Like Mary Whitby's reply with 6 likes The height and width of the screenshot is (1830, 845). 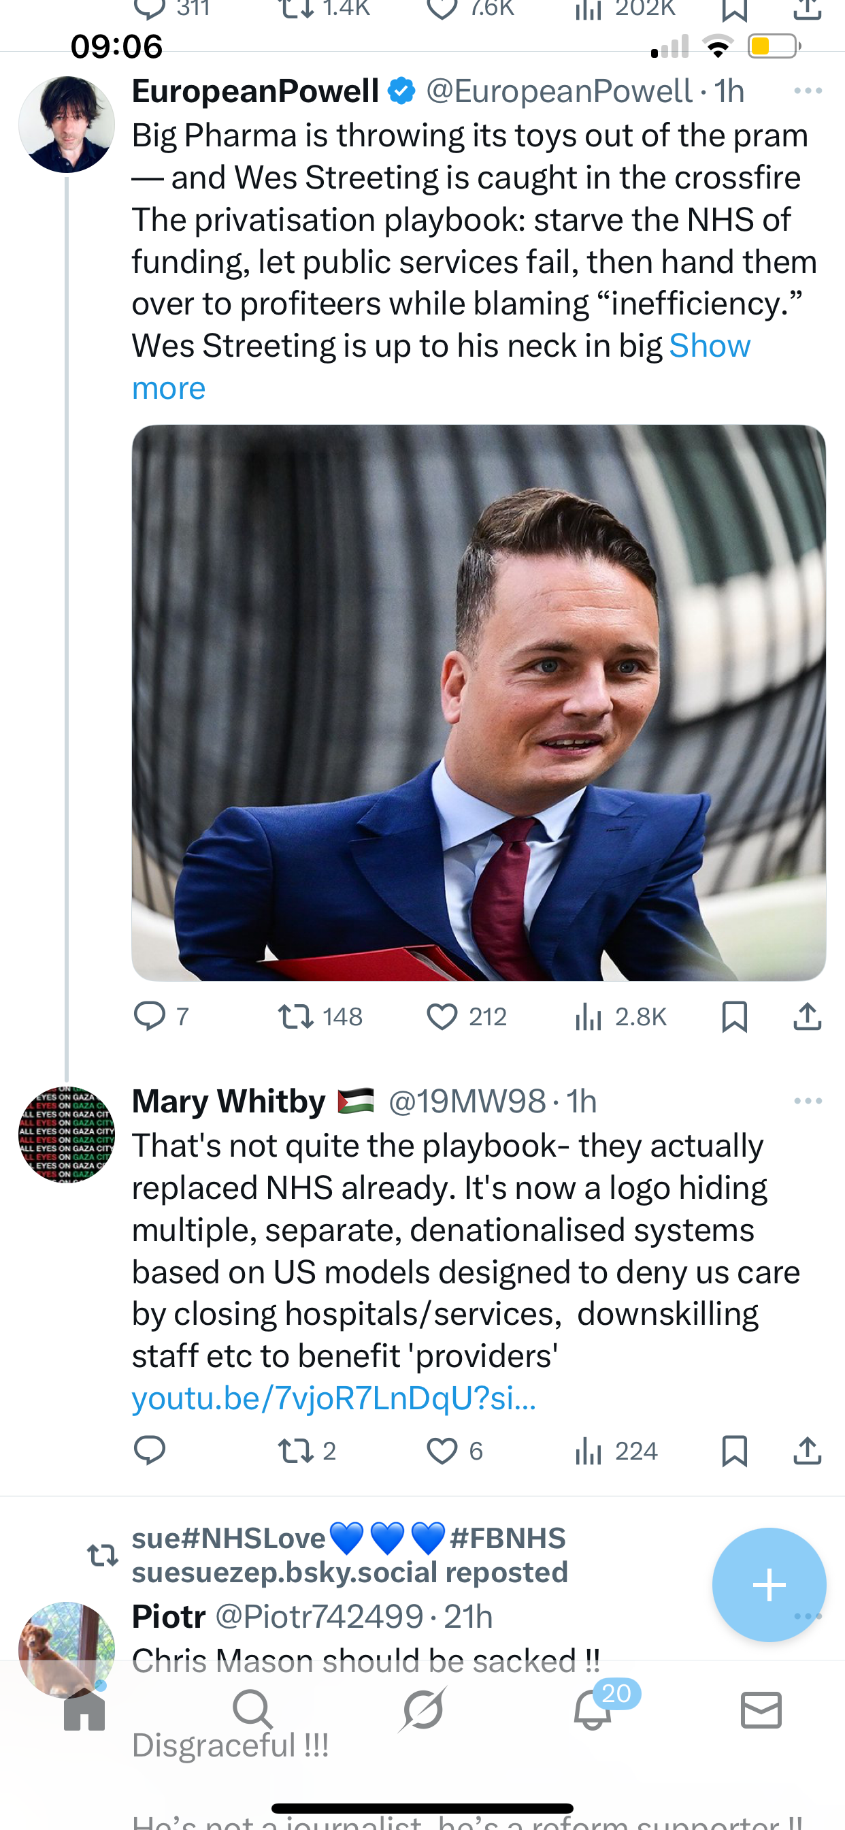[x=454, y=1451]
